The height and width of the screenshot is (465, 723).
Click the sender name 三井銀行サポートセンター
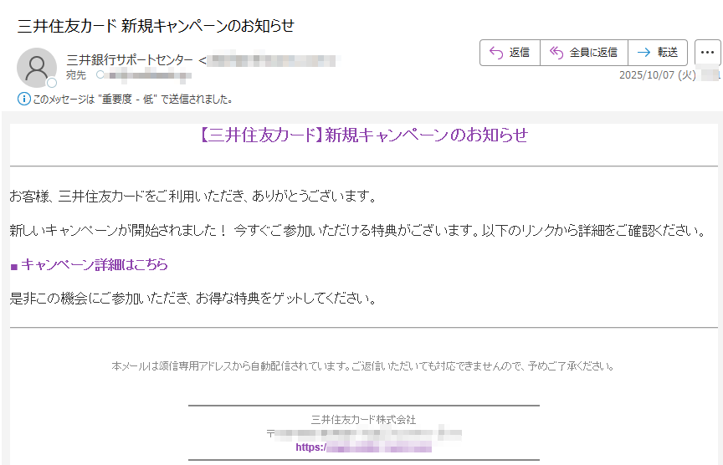(130, 60)
